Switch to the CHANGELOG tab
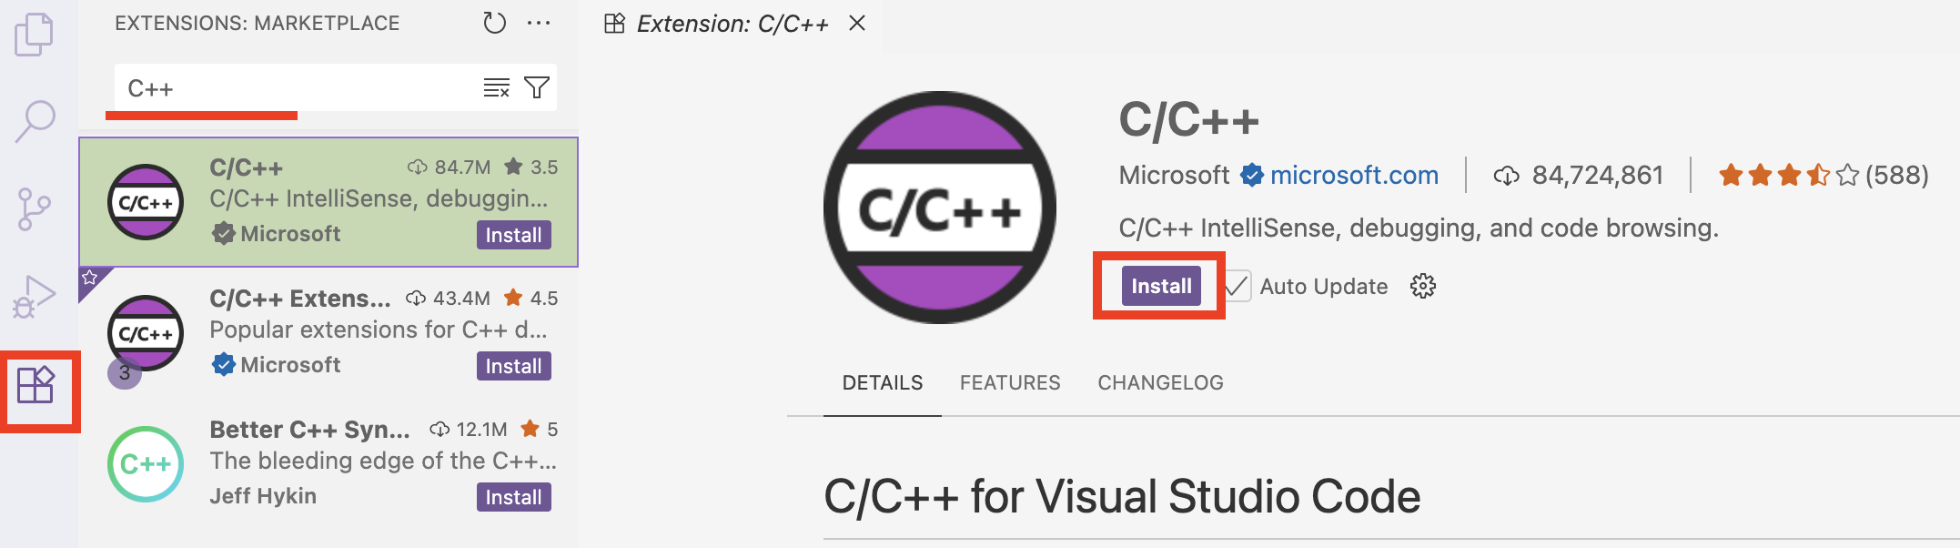This screenshot has height=548, width=1960. tap(1160, 382)
